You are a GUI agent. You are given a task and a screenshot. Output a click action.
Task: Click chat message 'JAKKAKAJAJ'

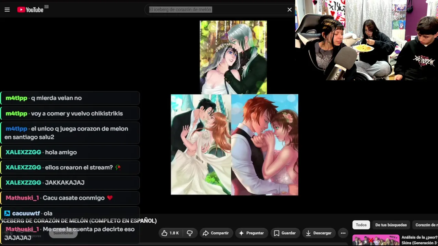point(70,182)
